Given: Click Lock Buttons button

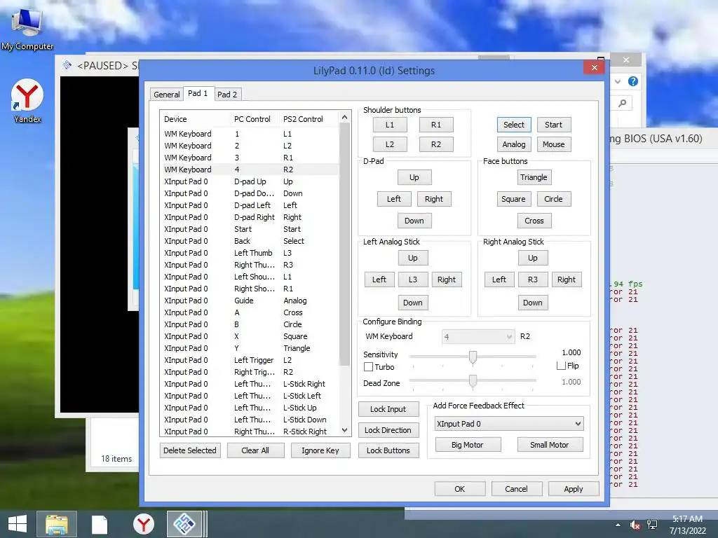Looking at the screenshot, I should click(x=388, y=450).
